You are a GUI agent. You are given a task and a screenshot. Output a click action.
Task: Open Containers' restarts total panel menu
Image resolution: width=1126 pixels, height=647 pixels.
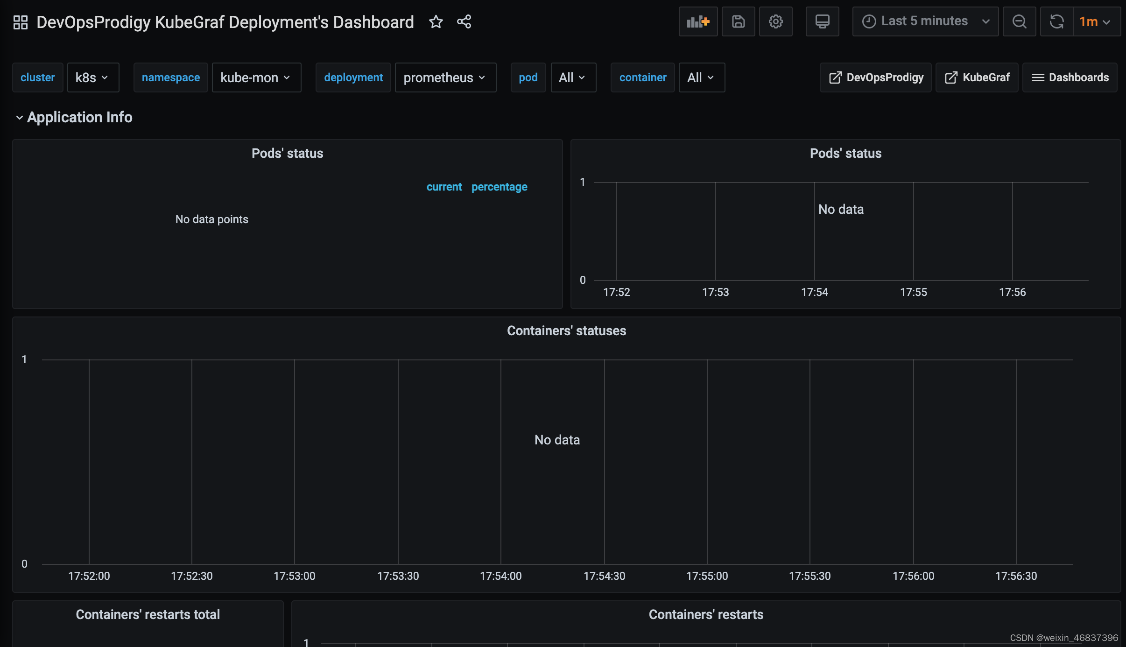point(148,614)
